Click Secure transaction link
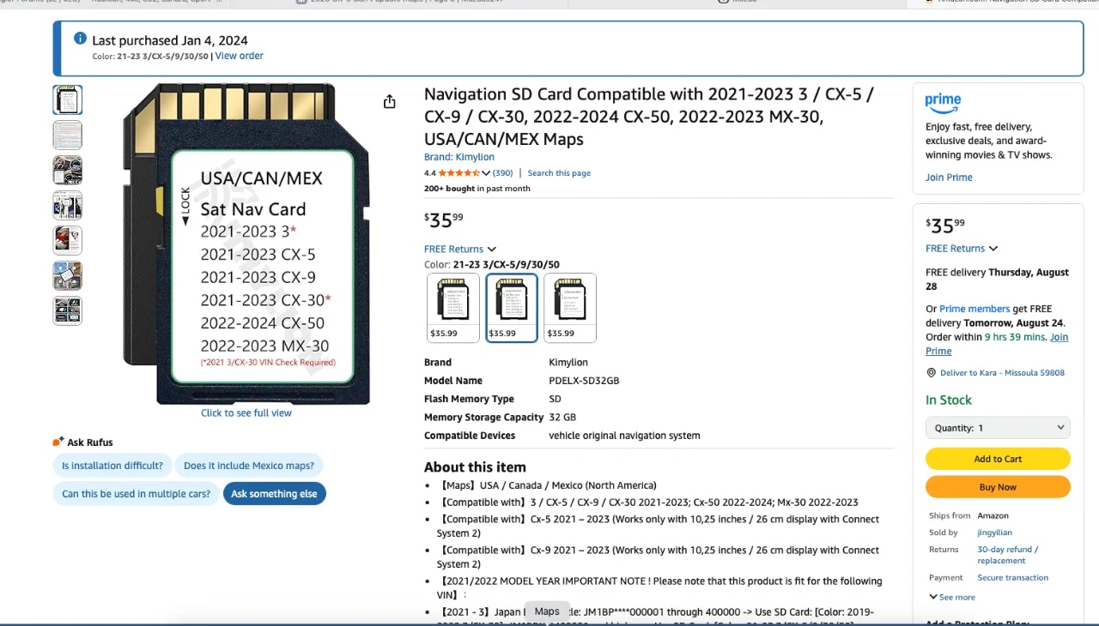This screenshot has width=1099, height=626. (x=1012, y=577)
